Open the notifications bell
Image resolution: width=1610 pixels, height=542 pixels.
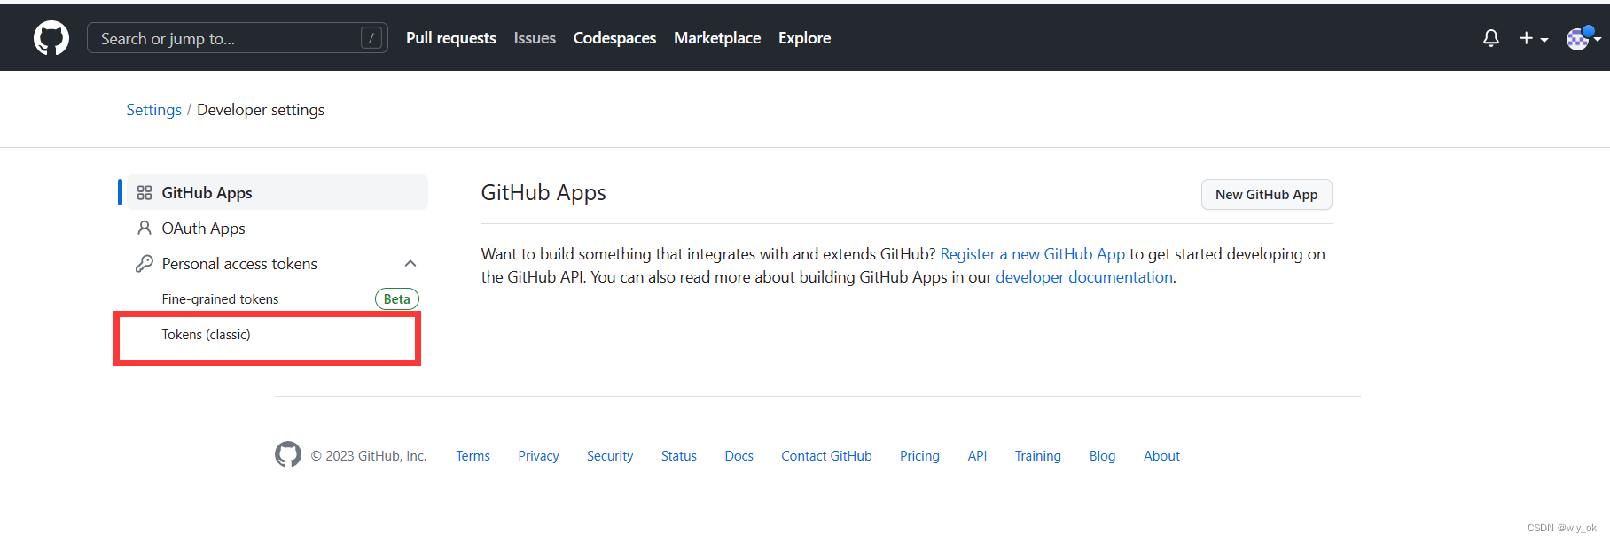[1491, 38]
